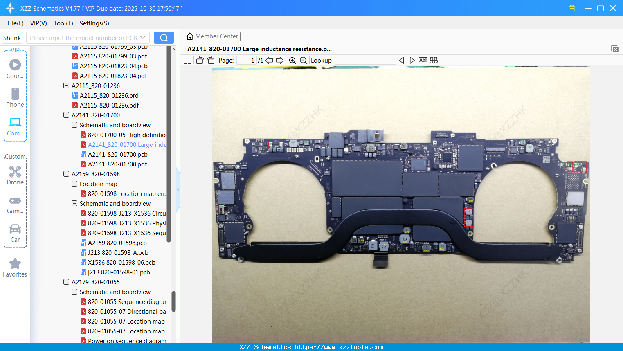
Task: Open the Settings(S) menu
Action: 94,23
